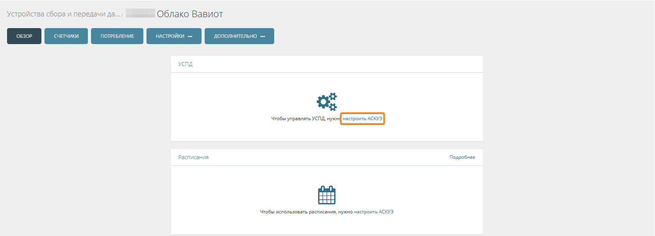Click the text "Чтобы использовать расписания, нужно"
The width and height of the screenshot is (655, 236).
click(x=306, y=212)
